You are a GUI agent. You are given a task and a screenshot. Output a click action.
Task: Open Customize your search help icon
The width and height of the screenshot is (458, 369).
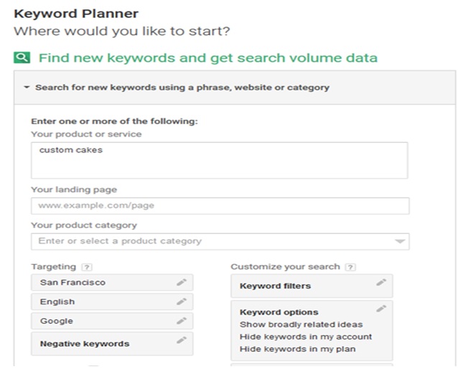pyautogui.click(x=350, y=267)
